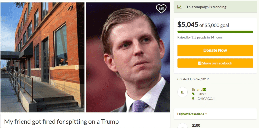Click the green tag icon beside Other

[193, 94]
